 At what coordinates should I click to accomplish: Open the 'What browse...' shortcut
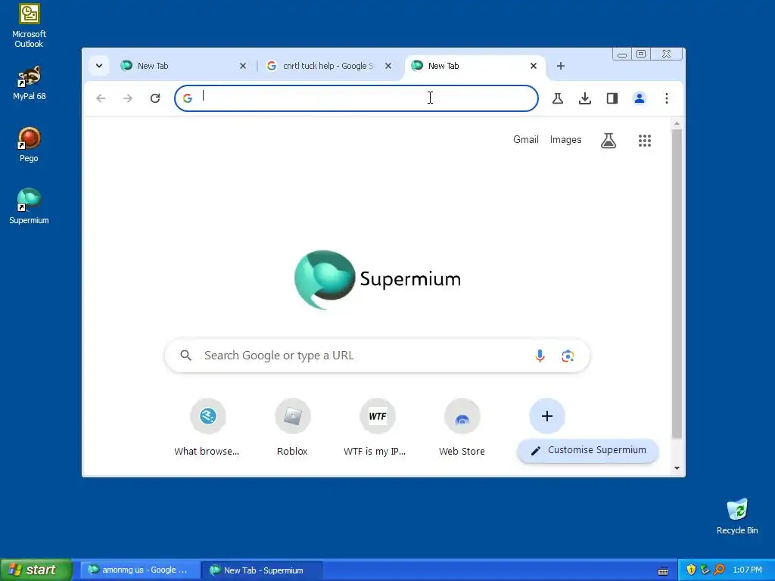[x=207, y=428]
